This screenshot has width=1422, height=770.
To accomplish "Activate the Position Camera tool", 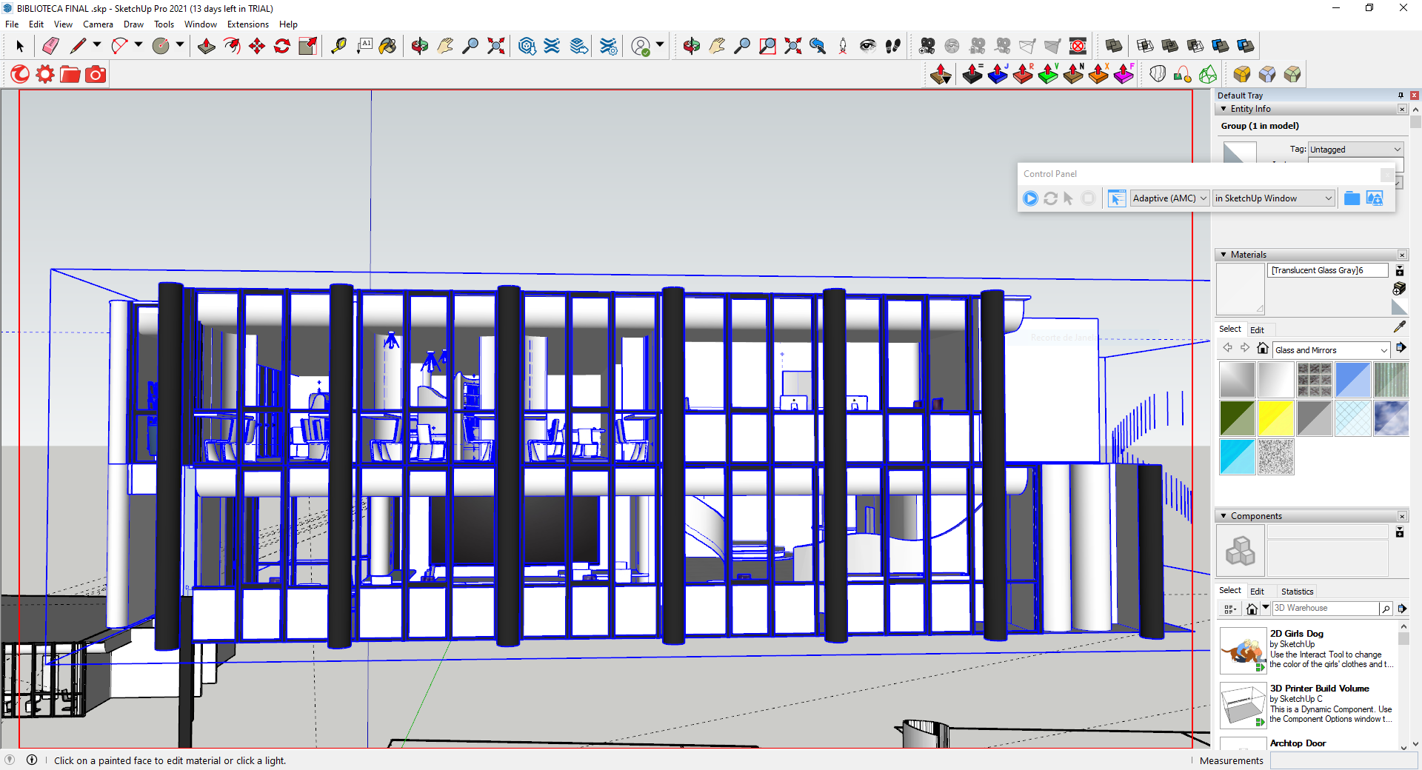I will coord(843,46).
